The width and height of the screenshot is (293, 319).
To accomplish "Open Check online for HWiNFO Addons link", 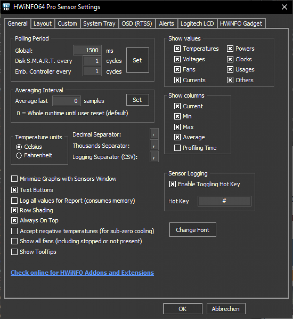I will (82, 273).
